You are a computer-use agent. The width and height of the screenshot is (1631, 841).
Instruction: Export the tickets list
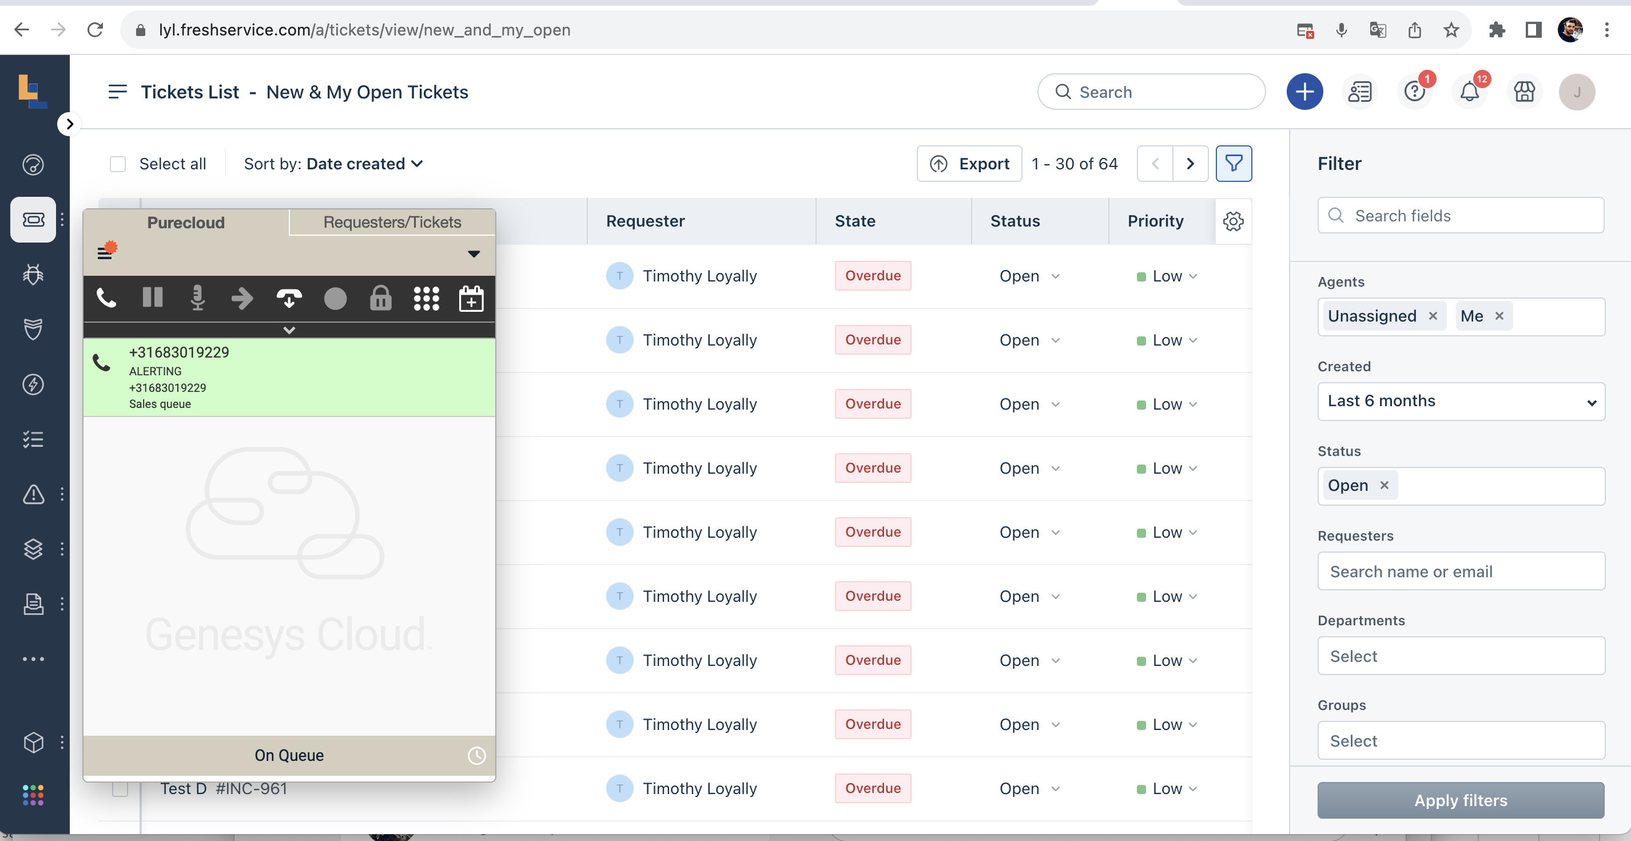969,164
